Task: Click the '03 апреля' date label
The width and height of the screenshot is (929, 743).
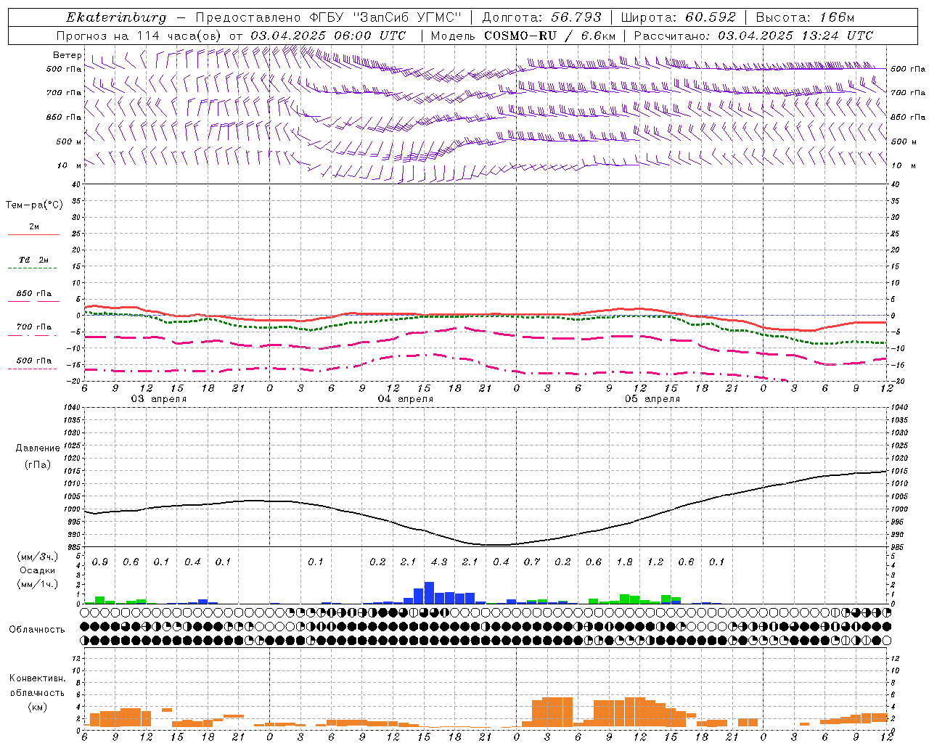Action: (x=158, y=399)
